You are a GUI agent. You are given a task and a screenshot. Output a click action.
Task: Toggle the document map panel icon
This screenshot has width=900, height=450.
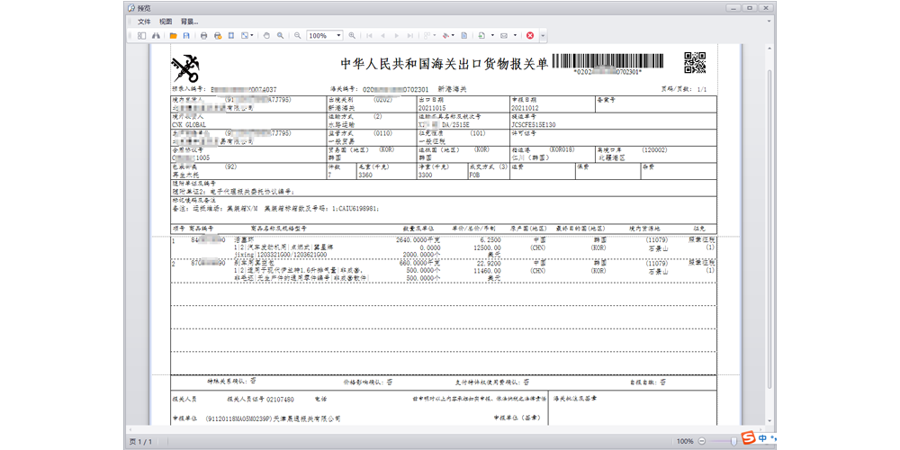pos(141,36)
